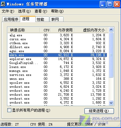
Task: Select the alg.exe process row
Action: [58, 35]
